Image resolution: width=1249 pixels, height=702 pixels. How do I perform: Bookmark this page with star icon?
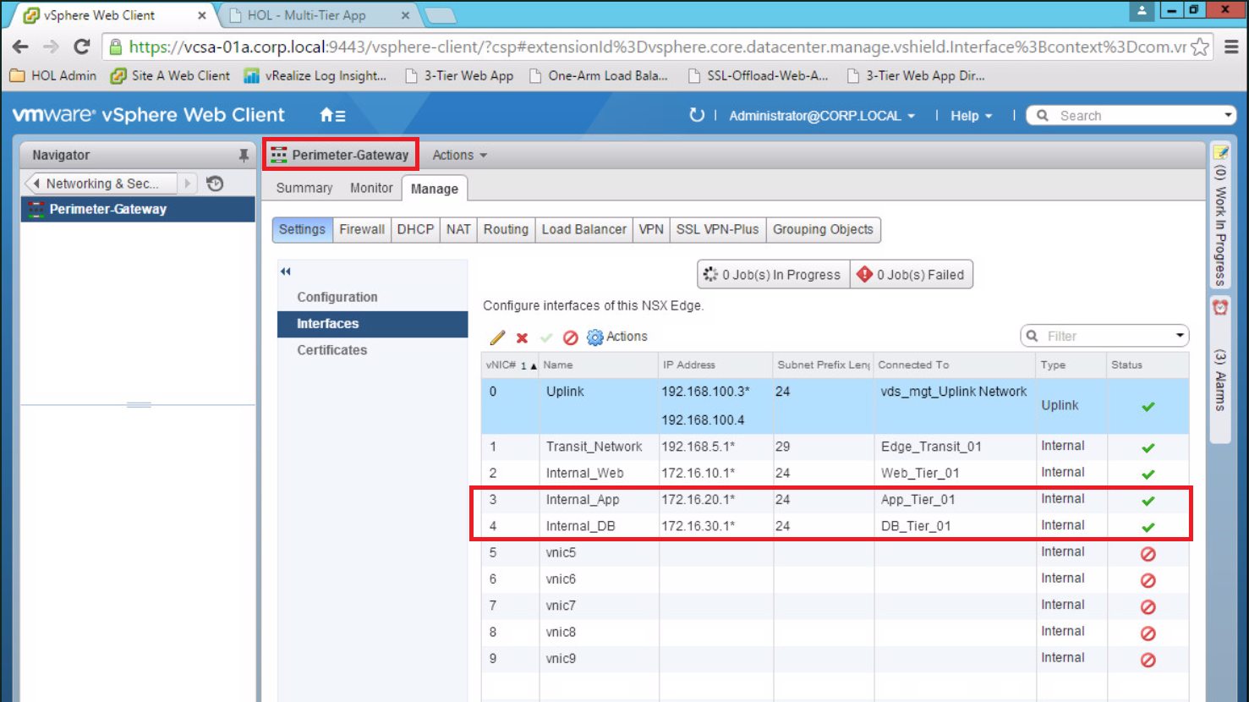point(1199,47)
